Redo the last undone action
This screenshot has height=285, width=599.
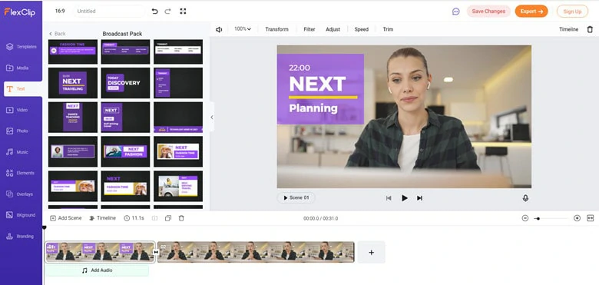(x=167, y=11)
